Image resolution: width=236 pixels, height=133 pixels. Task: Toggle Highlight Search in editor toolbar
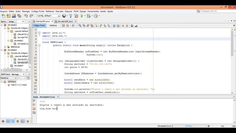point(92,25)
